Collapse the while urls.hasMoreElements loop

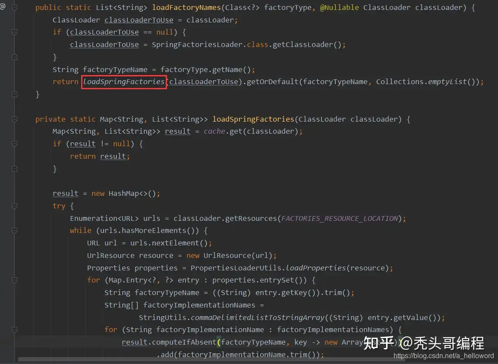[14, 231]
